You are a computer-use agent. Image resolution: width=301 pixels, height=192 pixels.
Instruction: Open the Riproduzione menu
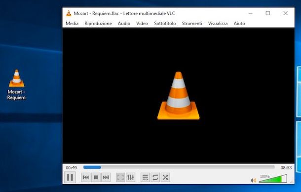tap(98, 23)
